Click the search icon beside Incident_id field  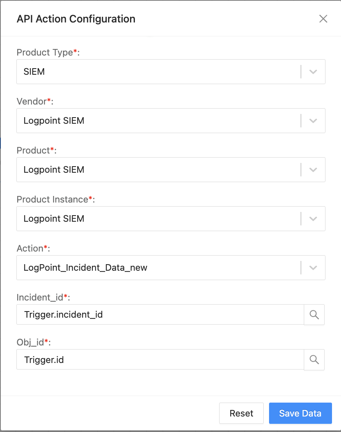pyautogui.click(x=314, y=314)
